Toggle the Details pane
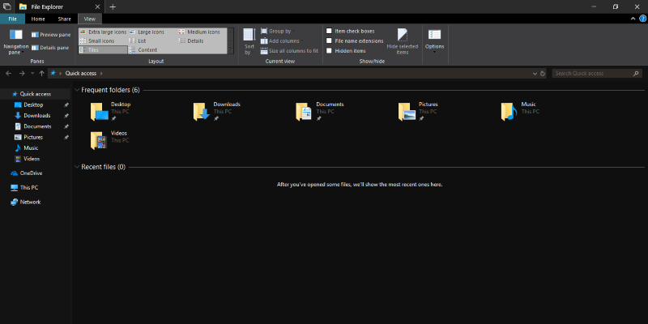 pyautogui.click(x=49, y=48)
